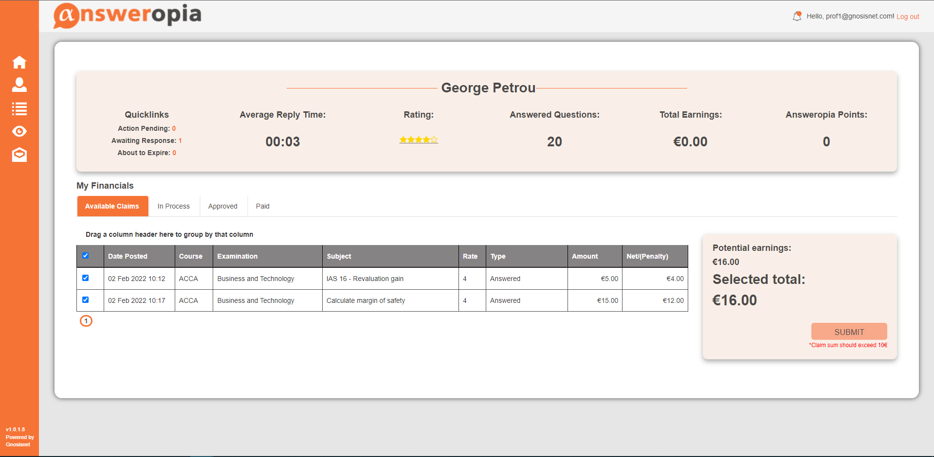Click the eye icon in sidebar

pos(19,131)
